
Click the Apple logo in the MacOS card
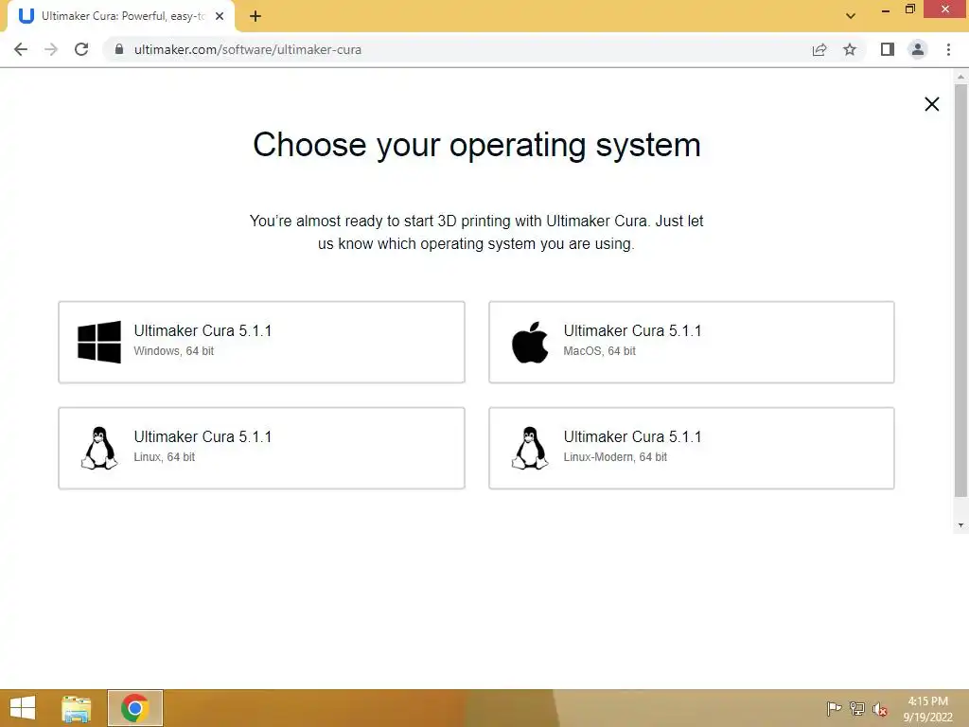[530, 342]
